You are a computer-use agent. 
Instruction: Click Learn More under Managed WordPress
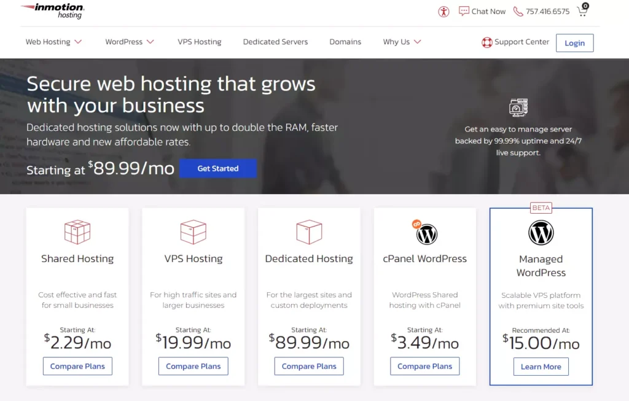[541, 367]
